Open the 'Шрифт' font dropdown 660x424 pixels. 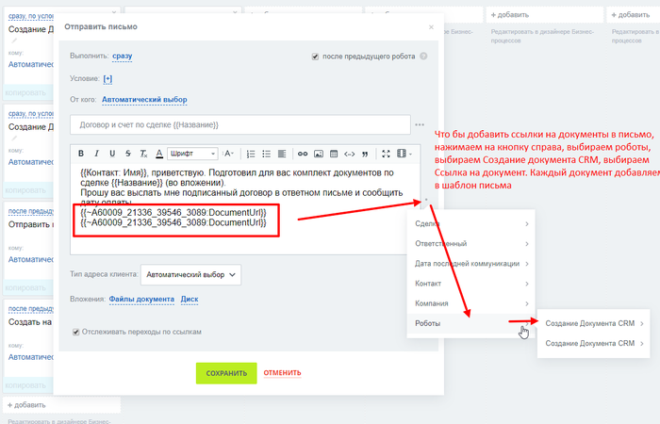pos(193,154)
